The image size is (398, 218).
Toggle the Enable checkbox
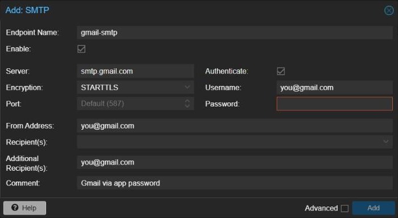click(x=81, y=49)
